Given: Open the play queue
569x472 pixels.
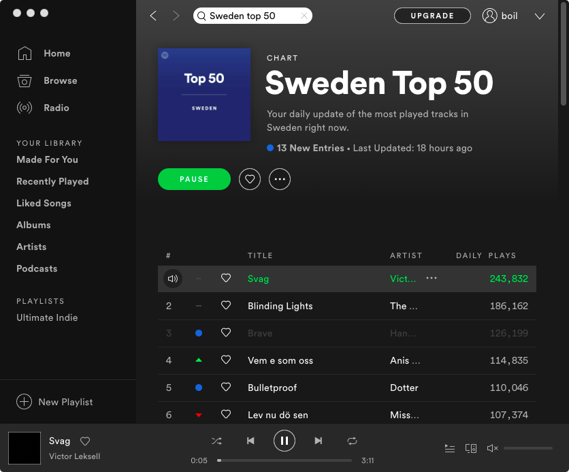Looking at the screenshot, I should pyautogui.click(x=450, y=448).
